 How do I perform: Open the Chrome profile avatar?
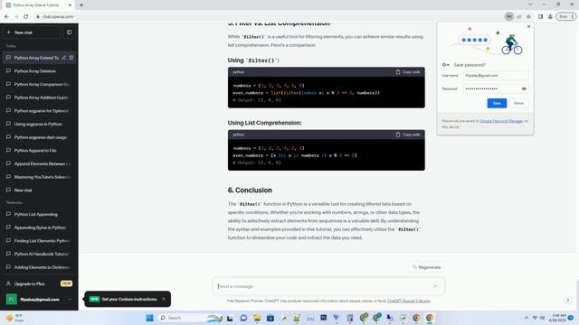550,16
